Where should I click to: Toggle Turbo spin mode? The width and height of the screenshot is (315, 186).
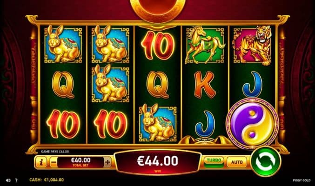[x=214, y=162]
